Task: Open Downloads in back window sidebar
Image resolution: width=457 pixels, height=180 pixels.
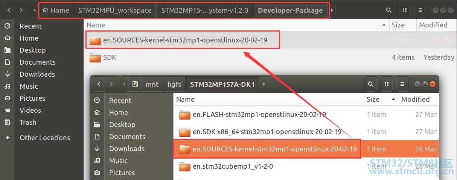Action: tap(41, 74)
